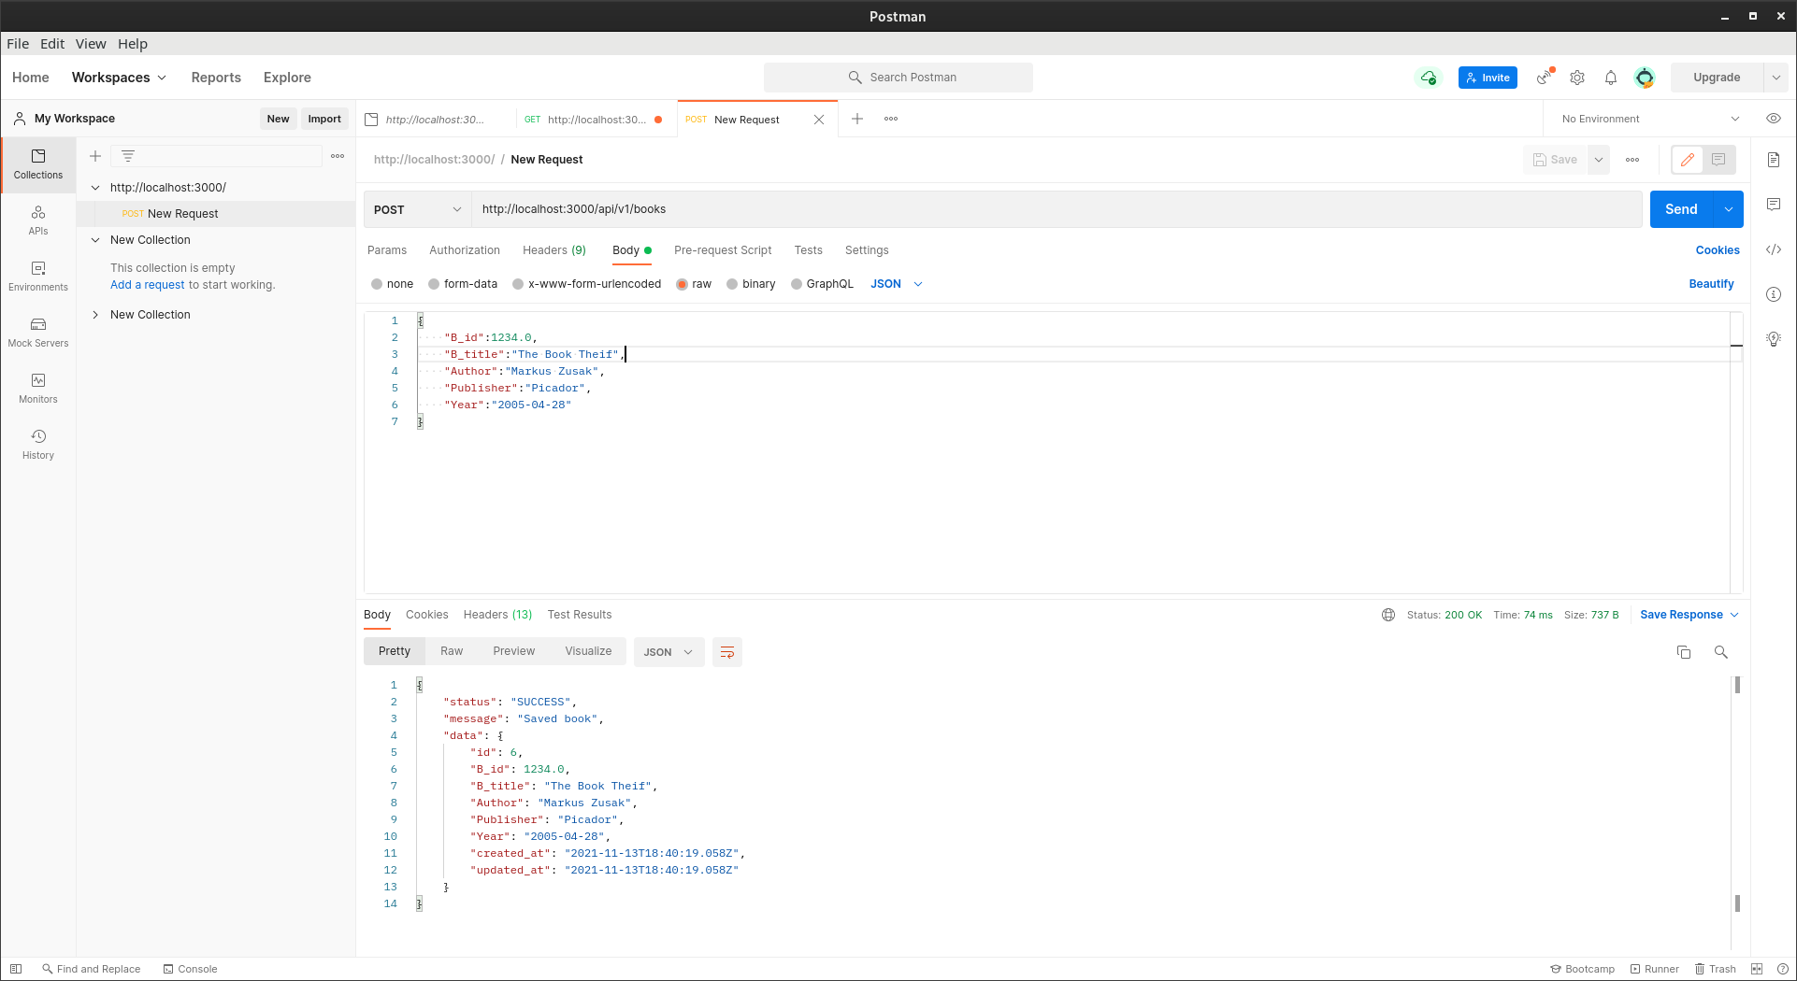1797x981 pixels.
Task: Open the Collections sidebar panel
Action: [x=38, y=164]
